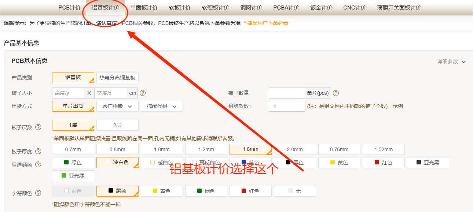Select 2.0mm board thickness
Image resolution: width=473 pixels, height=212 pixels.
[x=295, y=149]
